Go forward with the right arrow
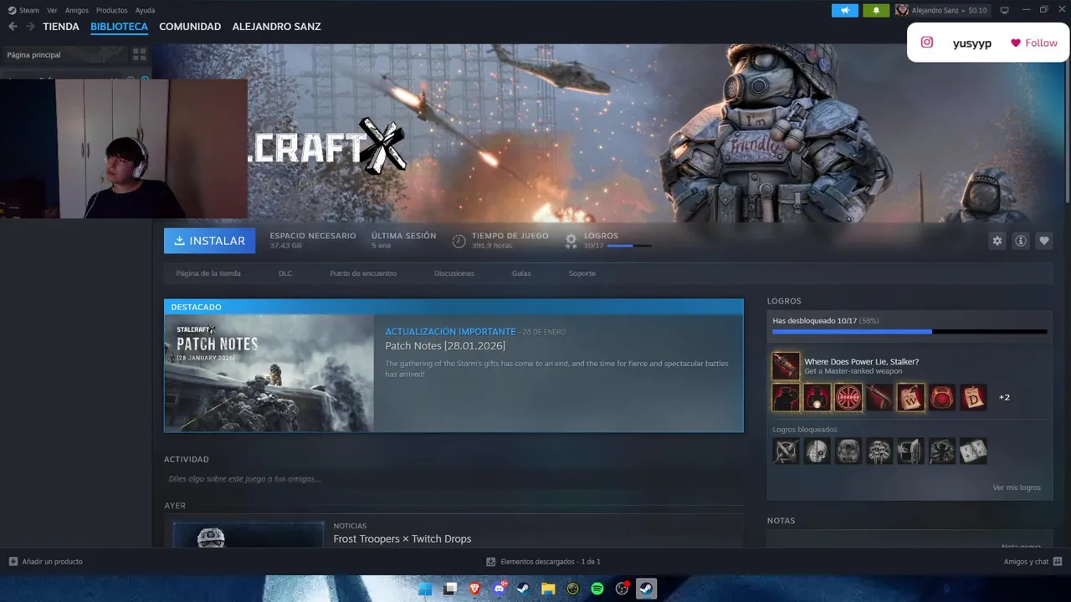The image size is (1071, 602). [x=30, y=27]
